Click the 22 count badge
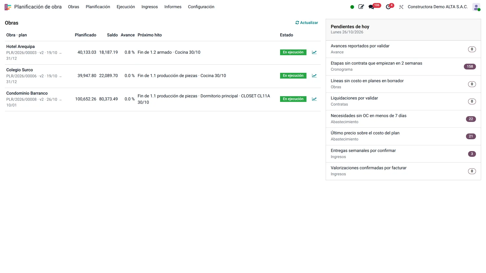The width and height of the screenshot is (486, 273). coord(471,119)
